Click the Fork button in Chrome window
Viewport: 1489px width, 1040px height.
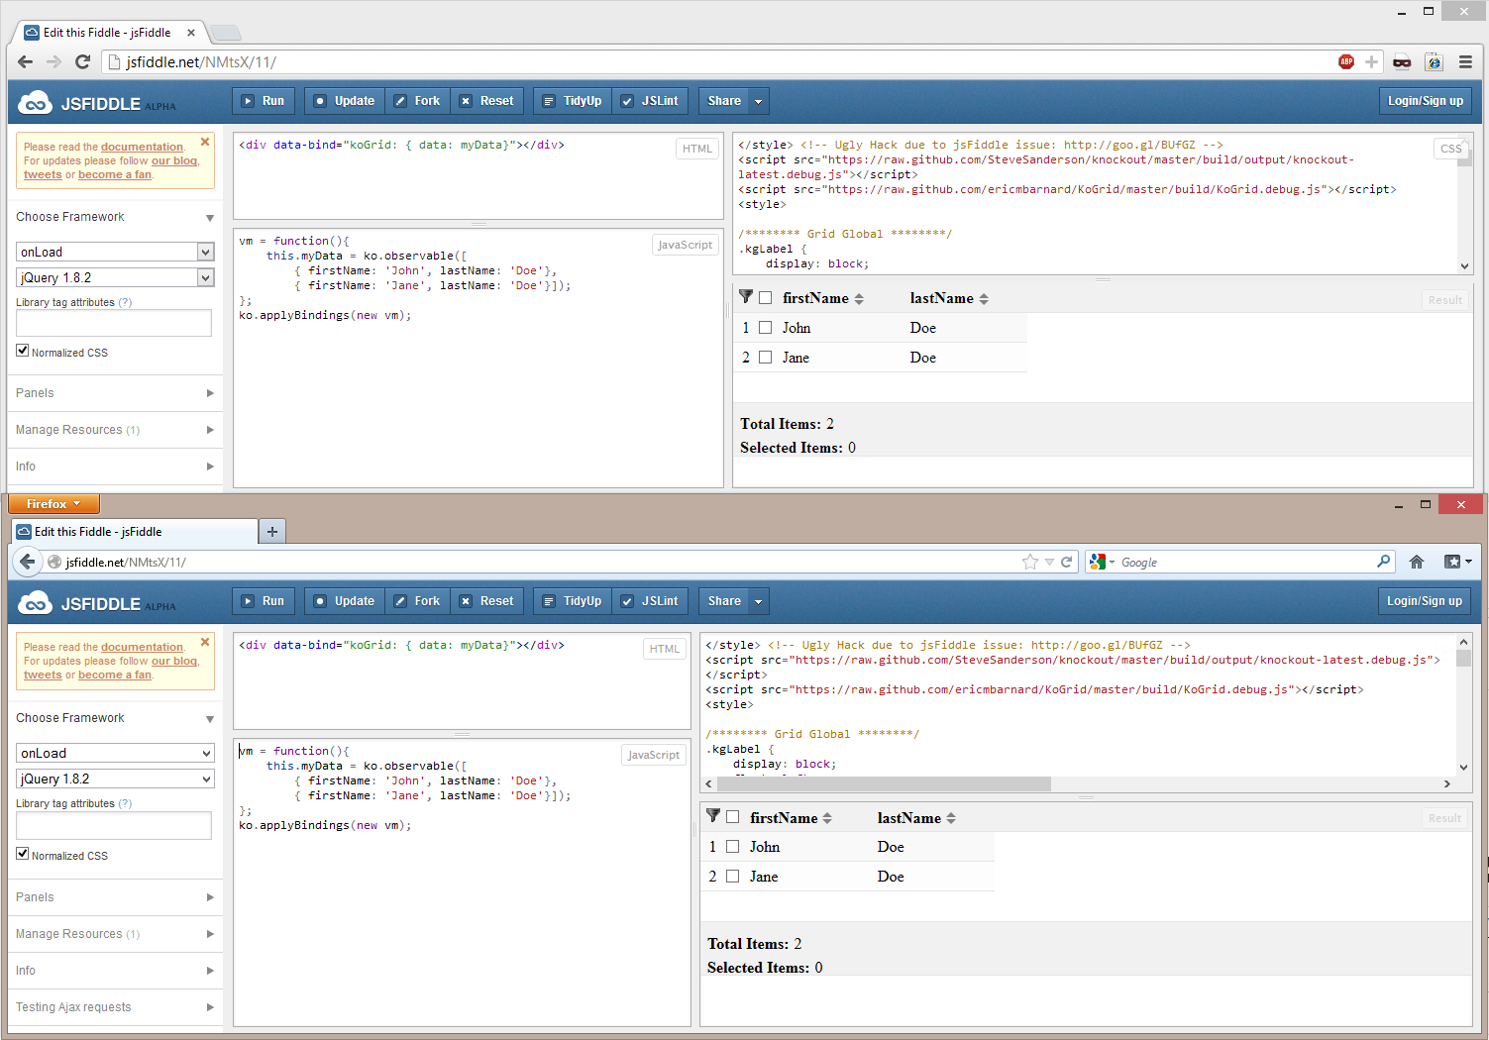click(417, 101)
